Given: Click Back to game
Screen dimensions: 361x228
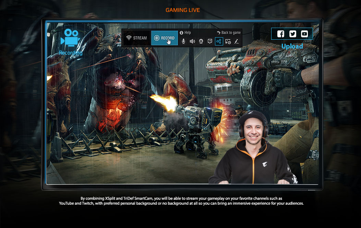Looking at the screenshot, I should click(231, 33).
